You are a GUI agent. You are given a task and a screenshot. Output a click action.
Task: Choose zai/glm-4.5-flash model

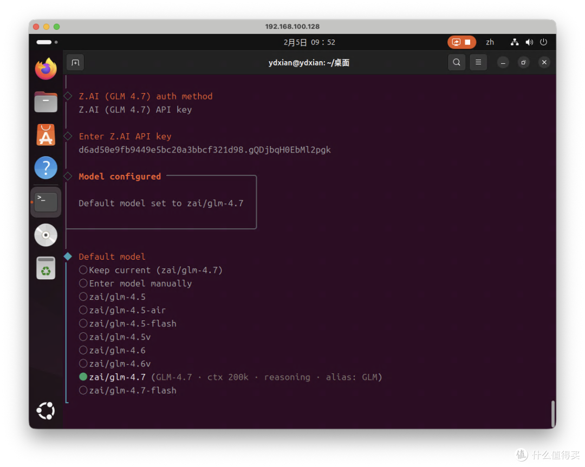(128, 324)
